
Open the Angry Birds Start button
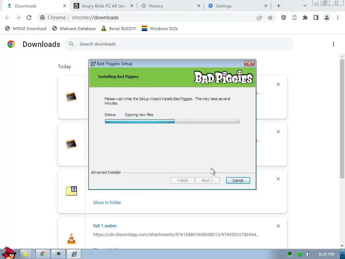click(8, 253)
